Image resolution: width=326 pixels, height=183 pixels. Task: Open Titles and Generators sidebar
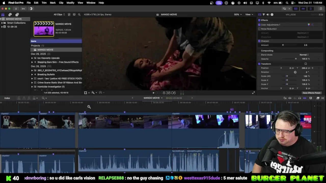(17, 14)
